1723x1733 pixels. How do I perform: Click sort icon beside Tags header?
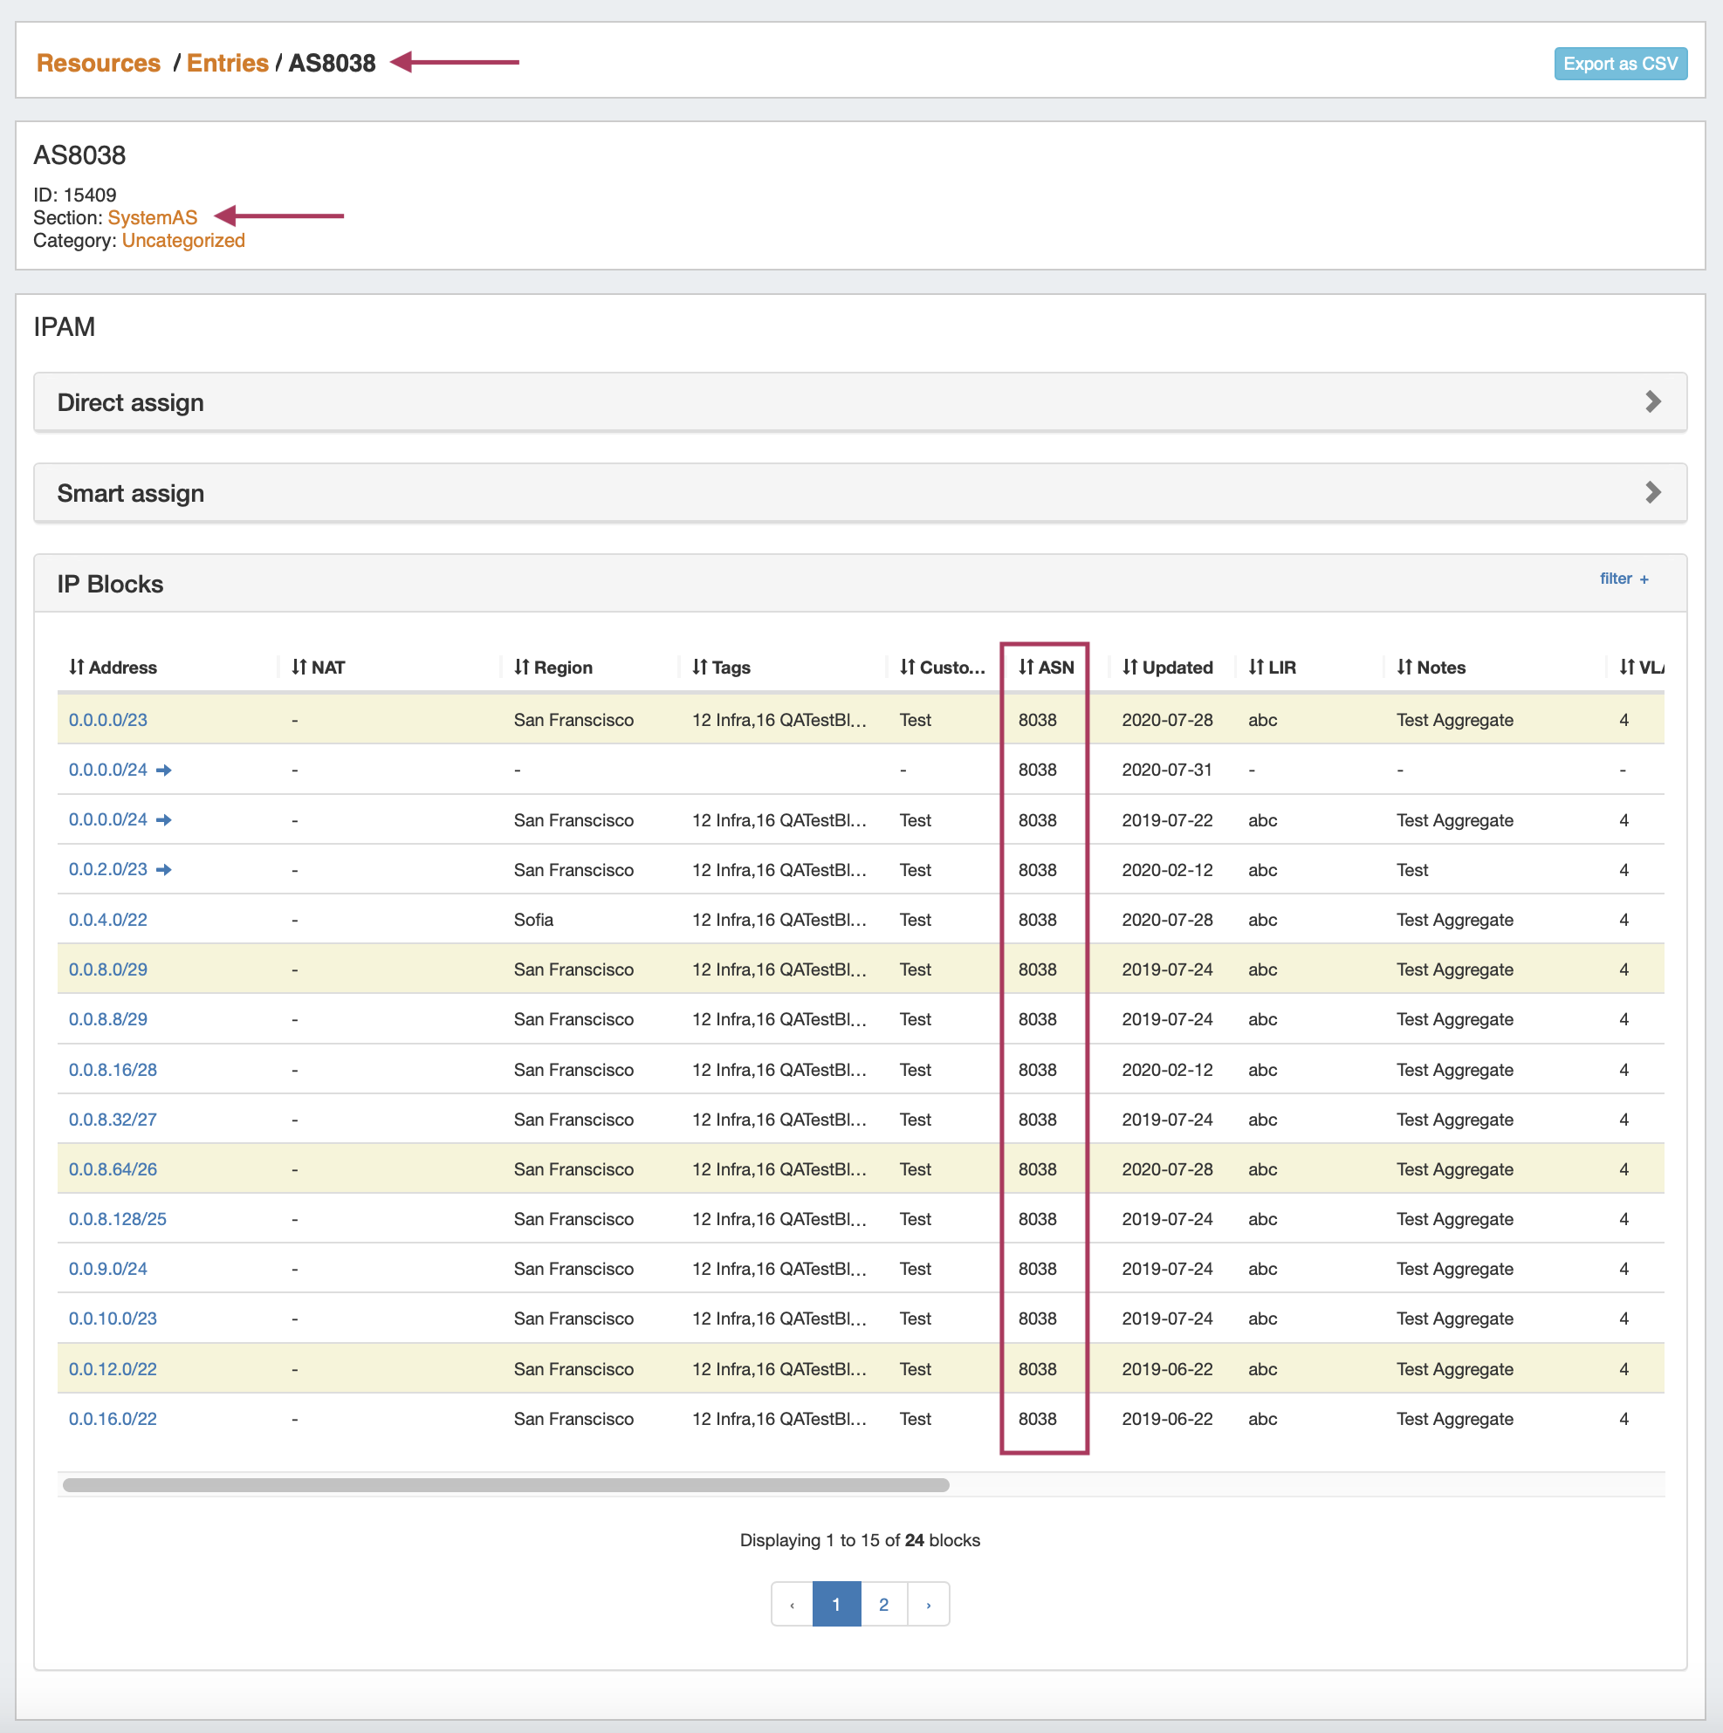700,668
